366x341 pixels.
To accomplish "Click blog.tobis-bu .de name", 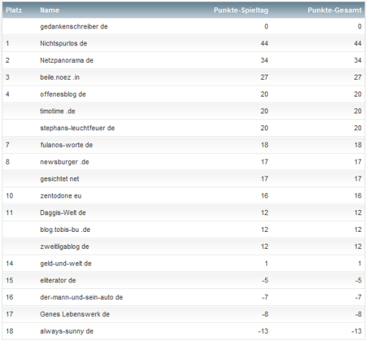I will pyautogui.click(x=65, y=230).
